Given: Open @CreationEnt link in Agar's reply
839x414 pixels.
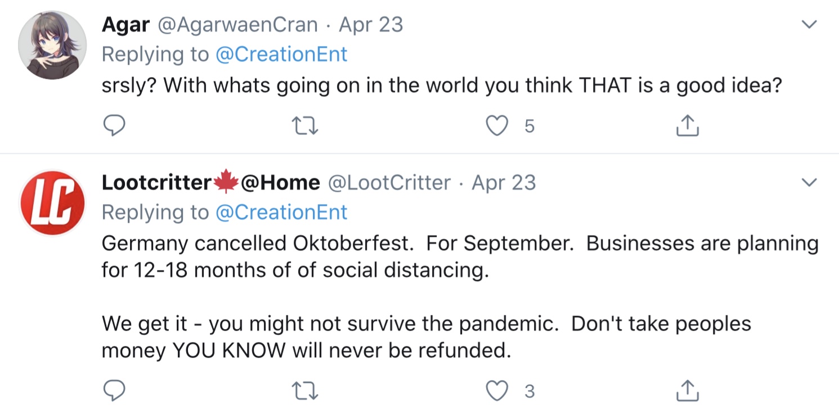Looking at the screenshot, I should (281, 54).
